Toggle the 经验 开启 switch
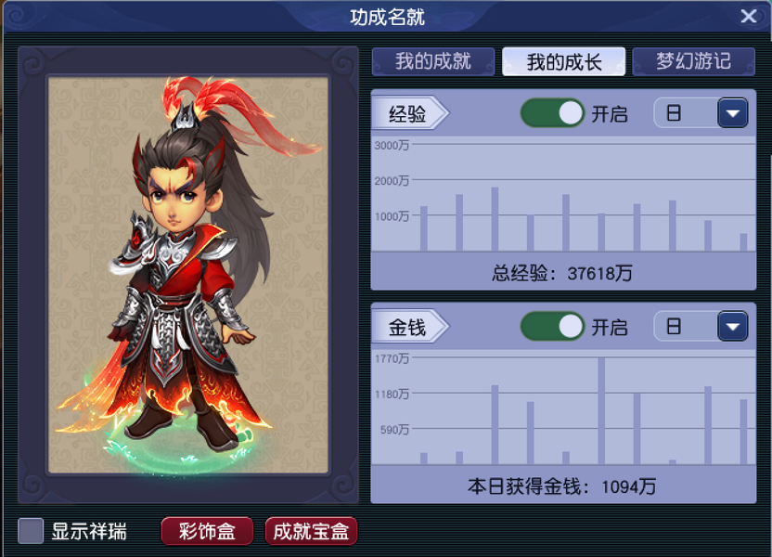This screenshot has height=557, width=772. click(552, 113)
